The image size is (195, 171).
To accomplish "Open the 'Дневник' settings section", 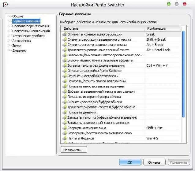I will point(19,50).
